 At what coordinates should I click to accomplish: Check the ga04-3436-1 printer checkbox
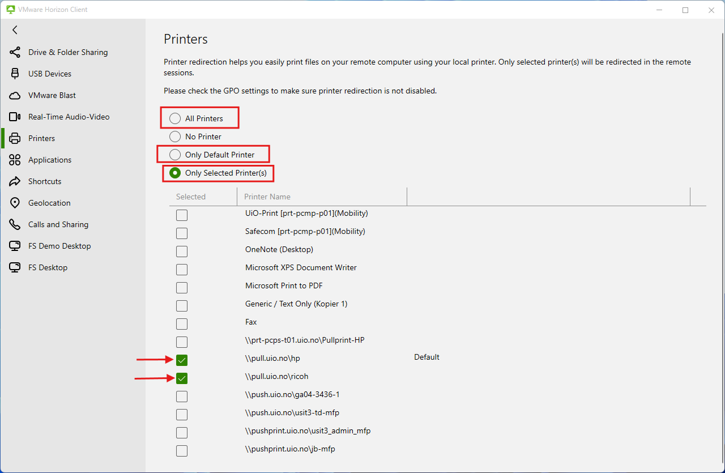[182, 397]
